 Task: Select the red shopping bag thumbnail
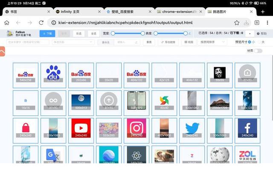pyautogui.click(x=26, y=130)
